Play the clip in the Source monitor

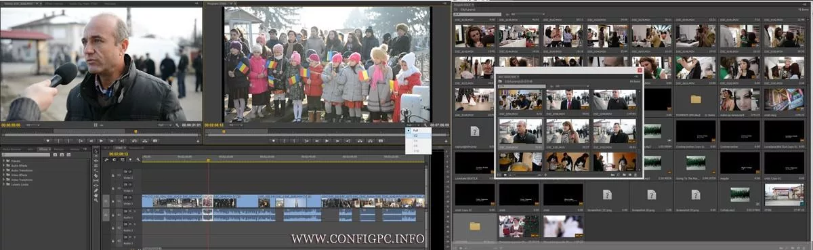click(101, 141)
